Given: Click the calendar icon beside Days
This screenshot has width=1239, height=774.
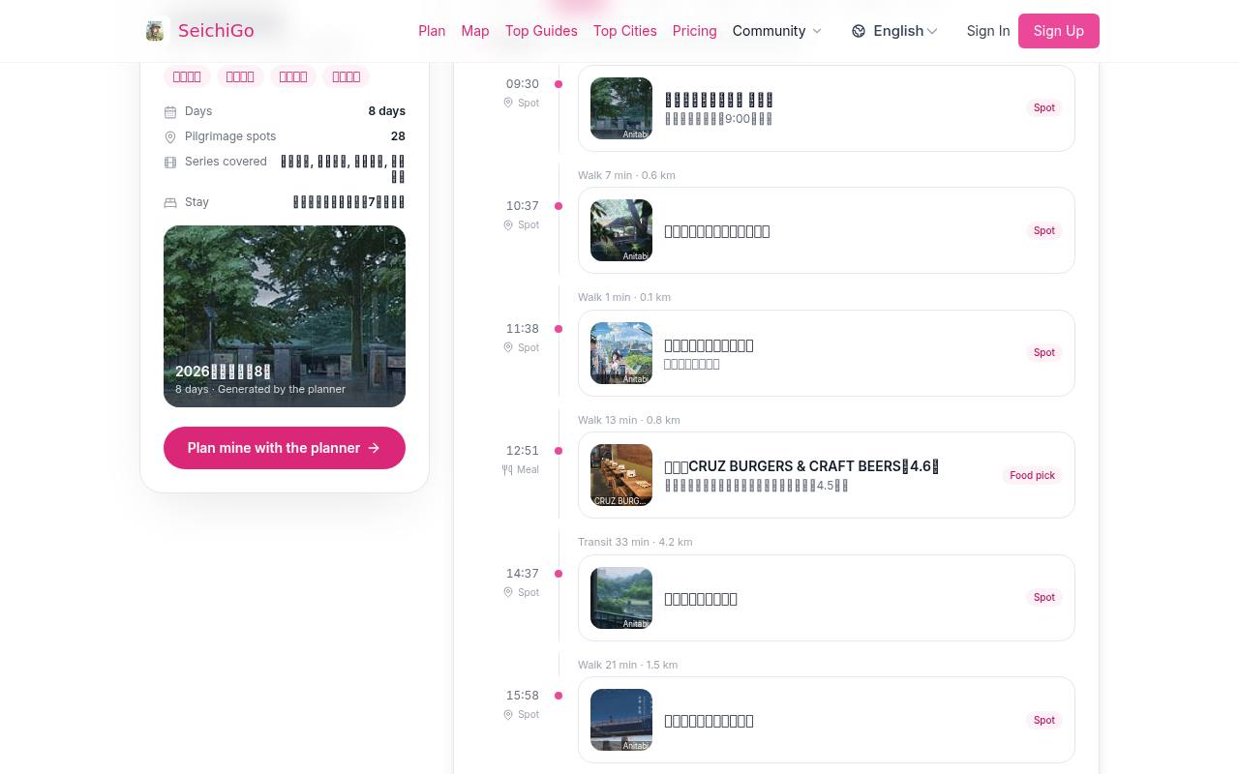Looking at the screenshot, I should (x=170, y=112).
